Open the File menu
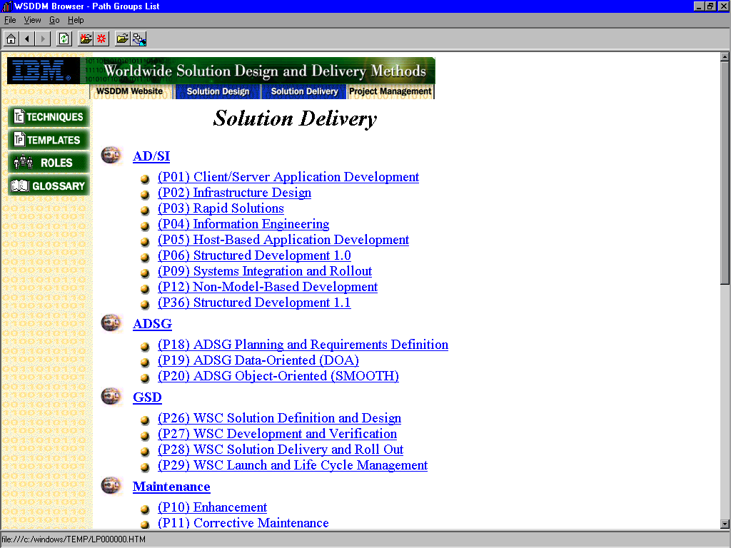 coord(10,20)
